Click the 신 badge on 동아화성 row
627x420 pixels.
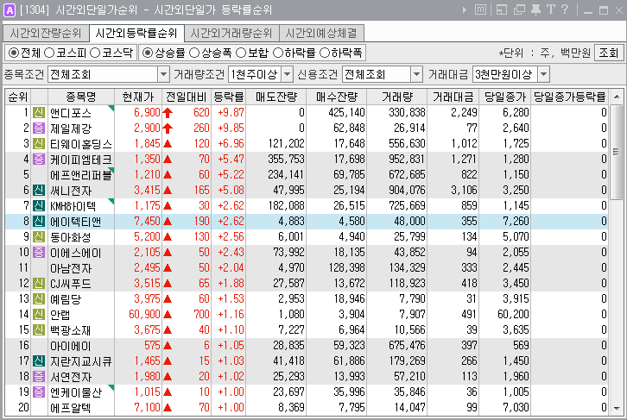pos(39,237)
